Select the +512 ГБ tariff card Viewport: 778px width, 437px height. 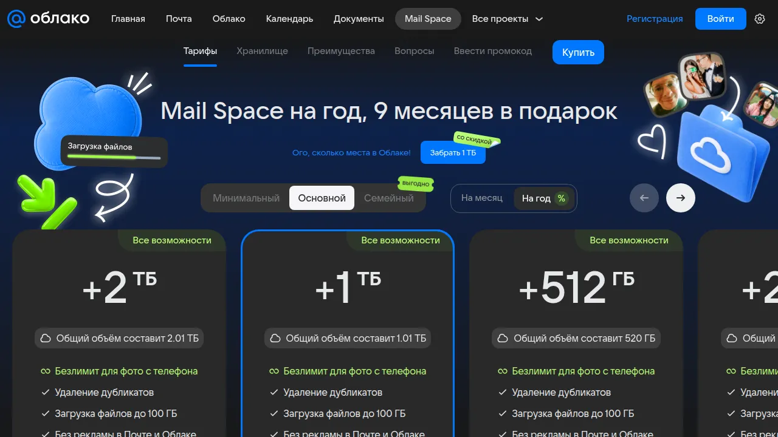pos(576,334)
